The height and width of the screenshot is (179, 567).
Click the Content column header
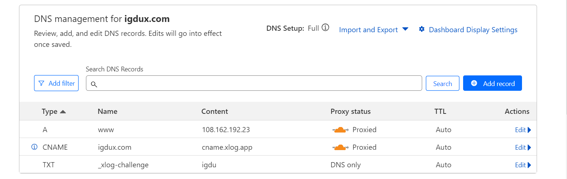[x=215, y=112]
